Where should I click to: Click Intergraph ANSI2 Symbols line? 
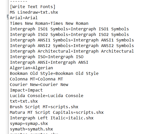pyautogui.click(x=72, y=46)
